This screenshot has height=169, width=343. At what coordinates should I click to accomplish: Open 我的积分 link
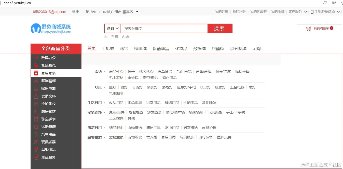click(x=239, y=12)
